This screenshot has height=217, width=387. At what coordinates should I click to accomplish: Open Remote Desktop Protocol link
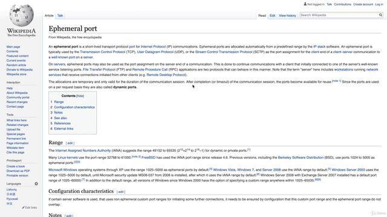[166, 75]
